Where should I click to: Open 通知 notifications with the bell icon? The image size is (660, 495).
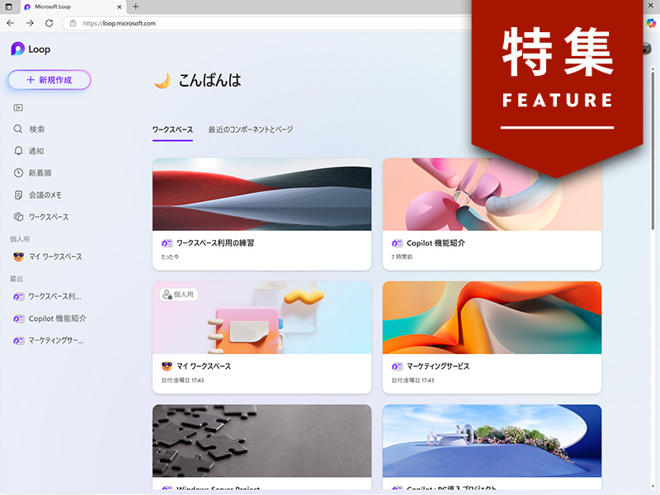coord(35,151)
